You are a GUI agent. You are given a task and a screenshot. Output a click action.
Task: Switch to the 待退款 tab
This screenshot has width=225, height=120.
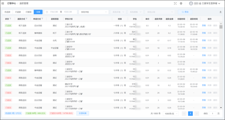(7, 12)
